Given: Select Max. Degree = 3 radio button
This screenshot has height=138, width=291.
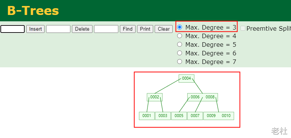Looking at the screenshot, I should point(179,27).
